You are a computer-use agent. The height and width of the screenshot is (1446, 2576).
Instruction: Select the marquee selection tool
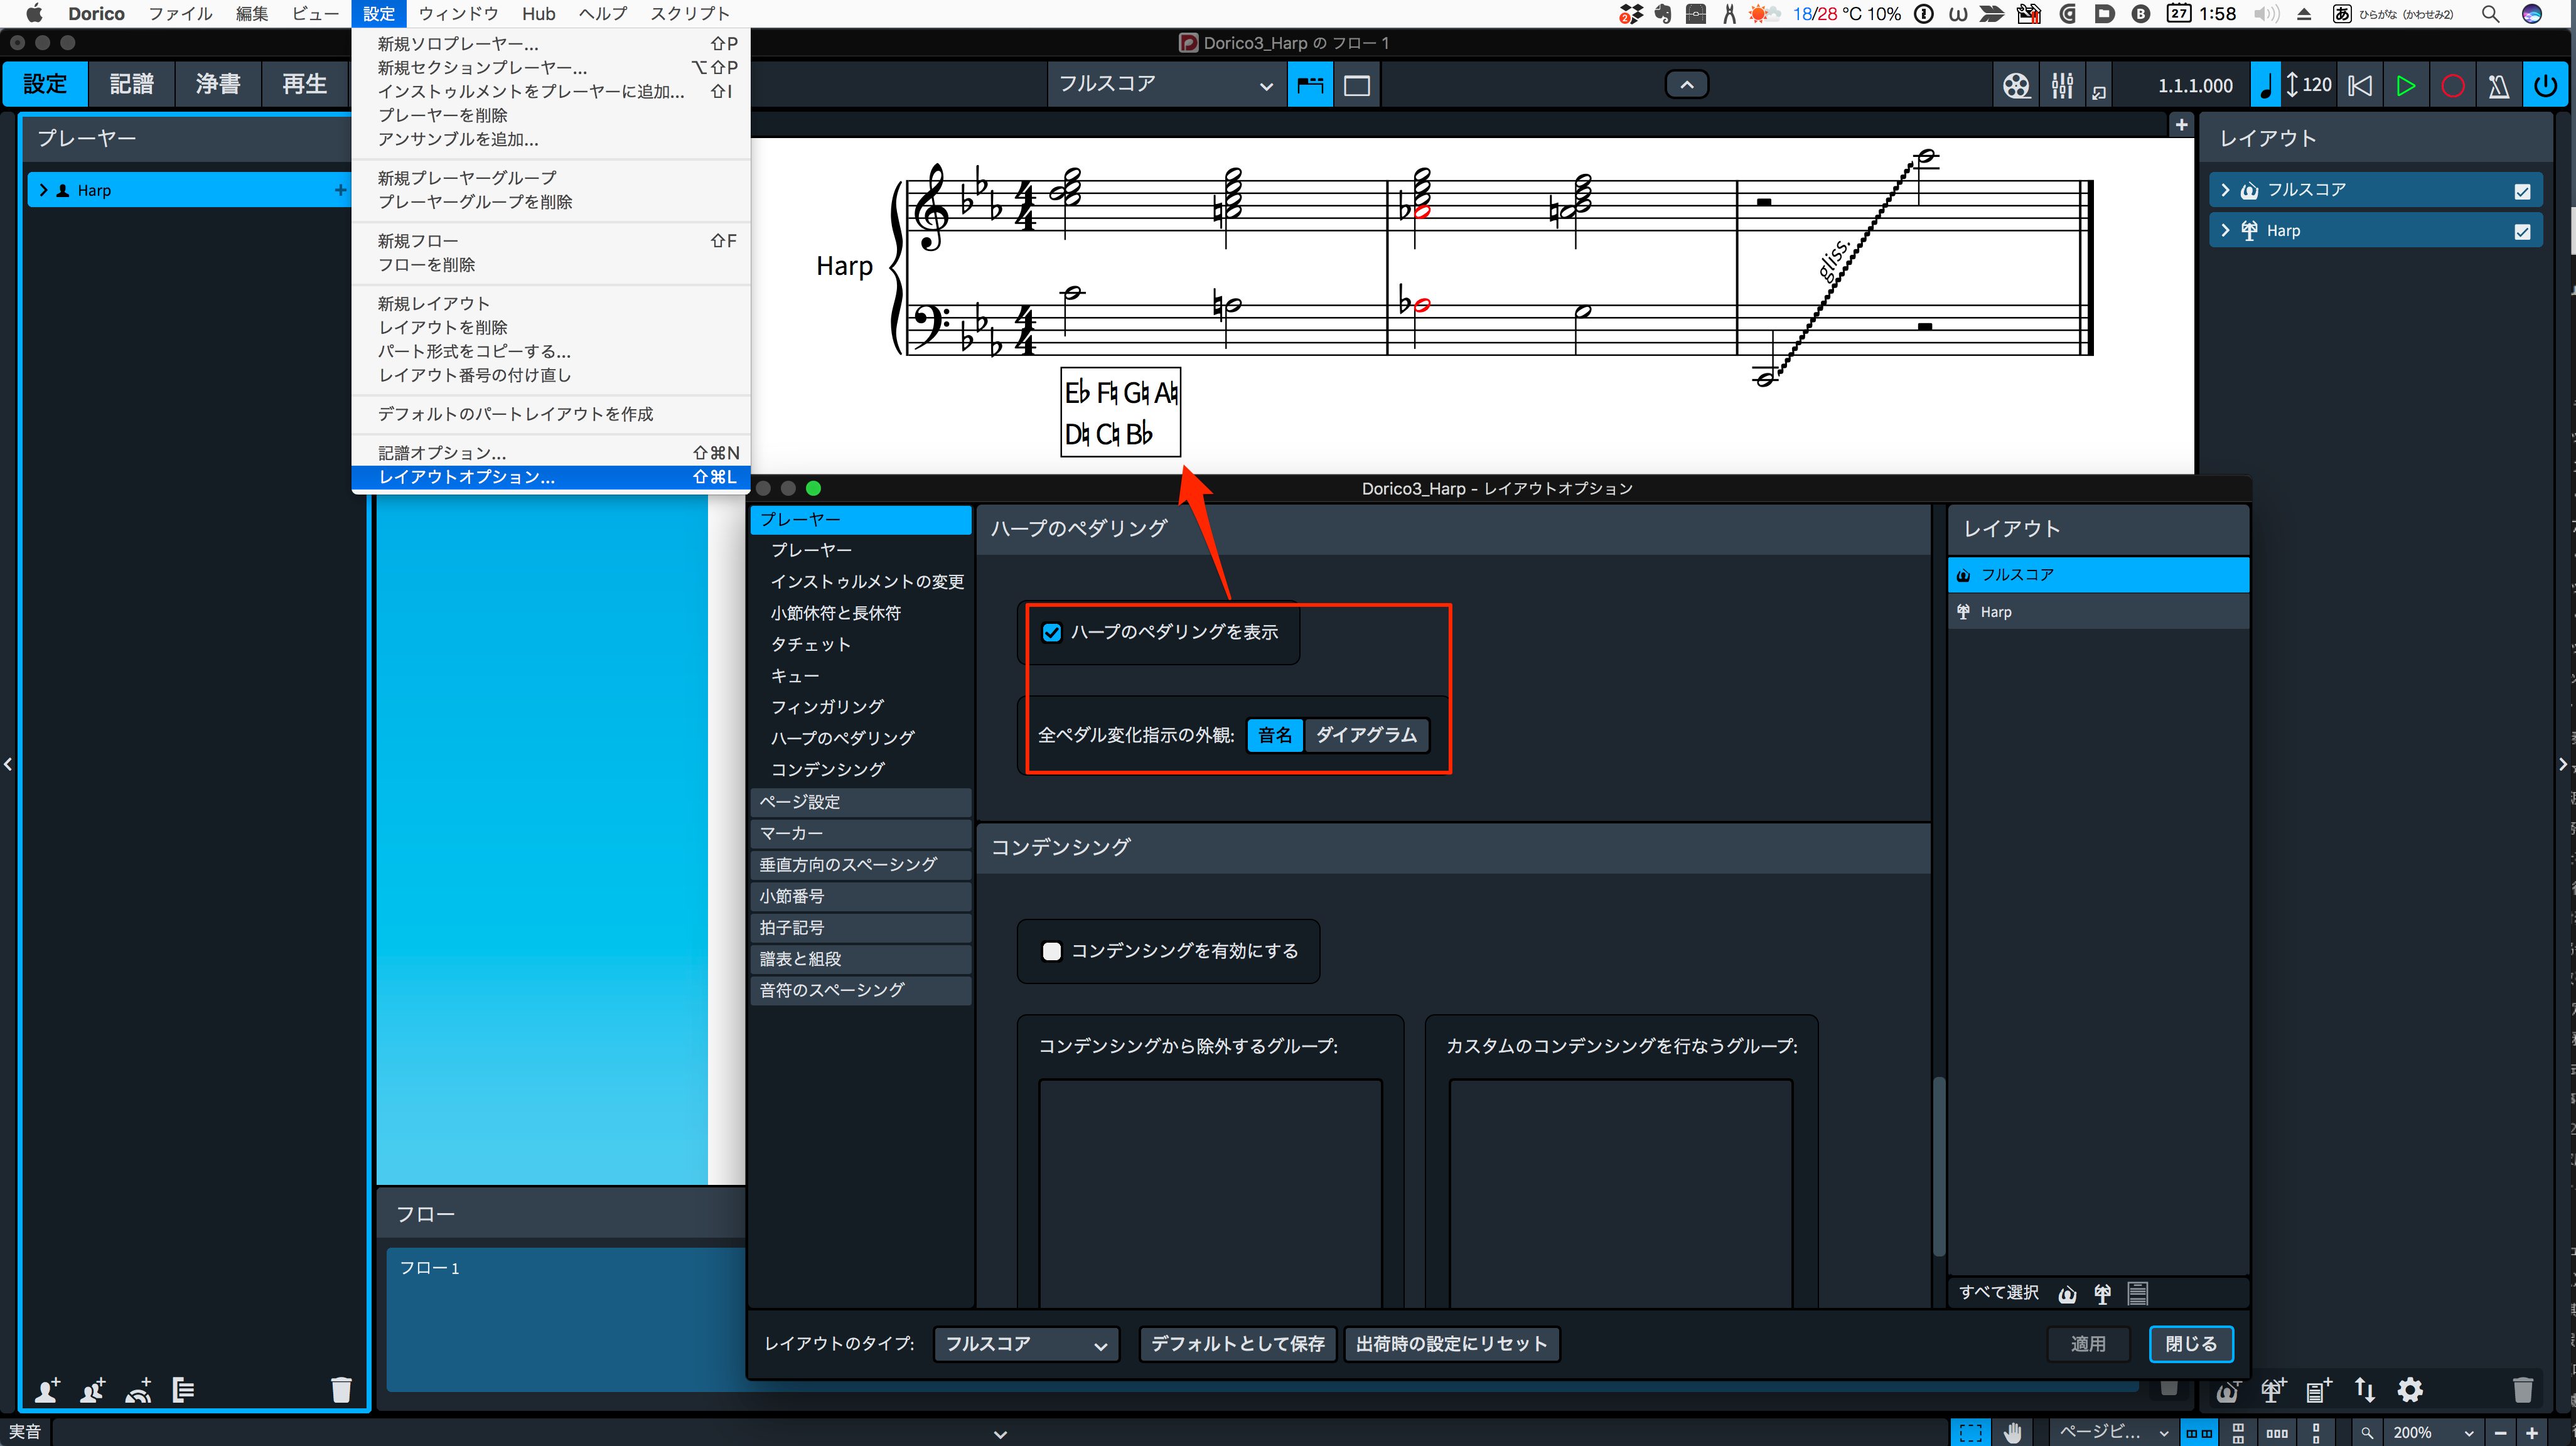click(x=1970, y=1433)
